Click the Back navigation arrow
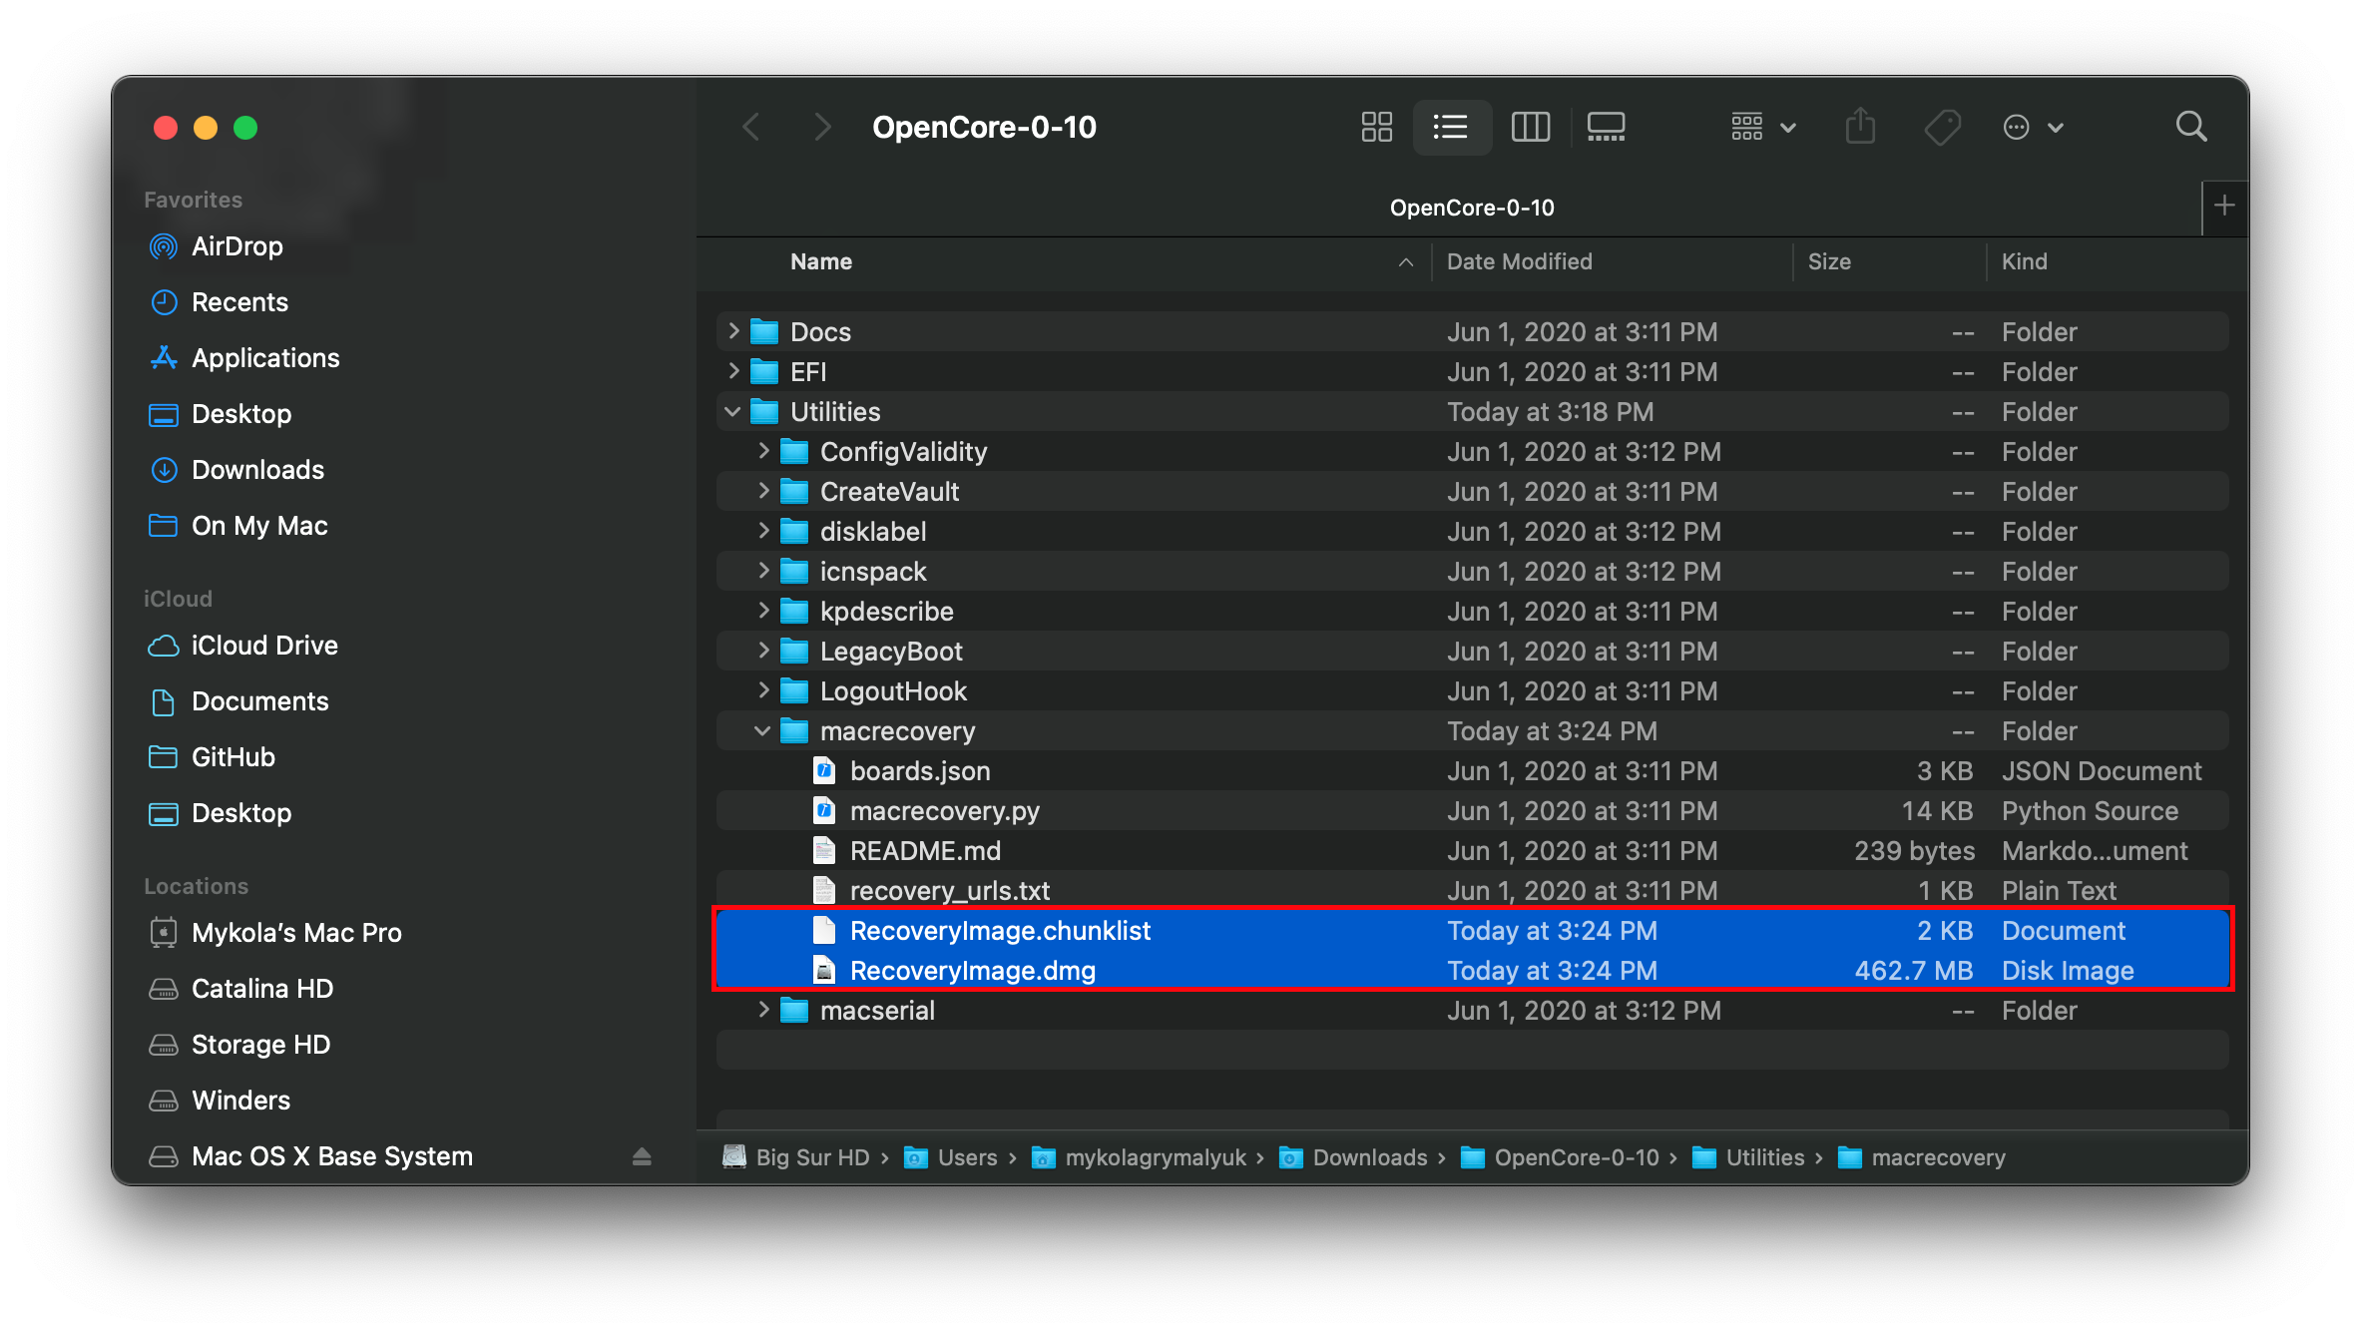This screenshot has height=1333, width=2361. pyautogui.click(x=751, y=127)
